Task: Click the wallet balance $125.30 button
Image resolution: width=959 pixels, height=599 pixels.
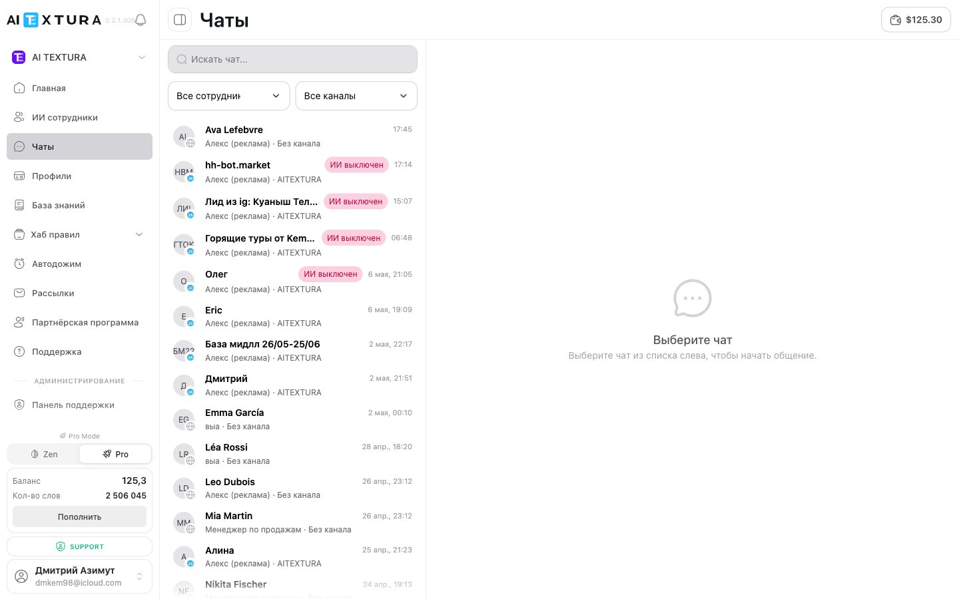Action: click(x=916, y=20)
